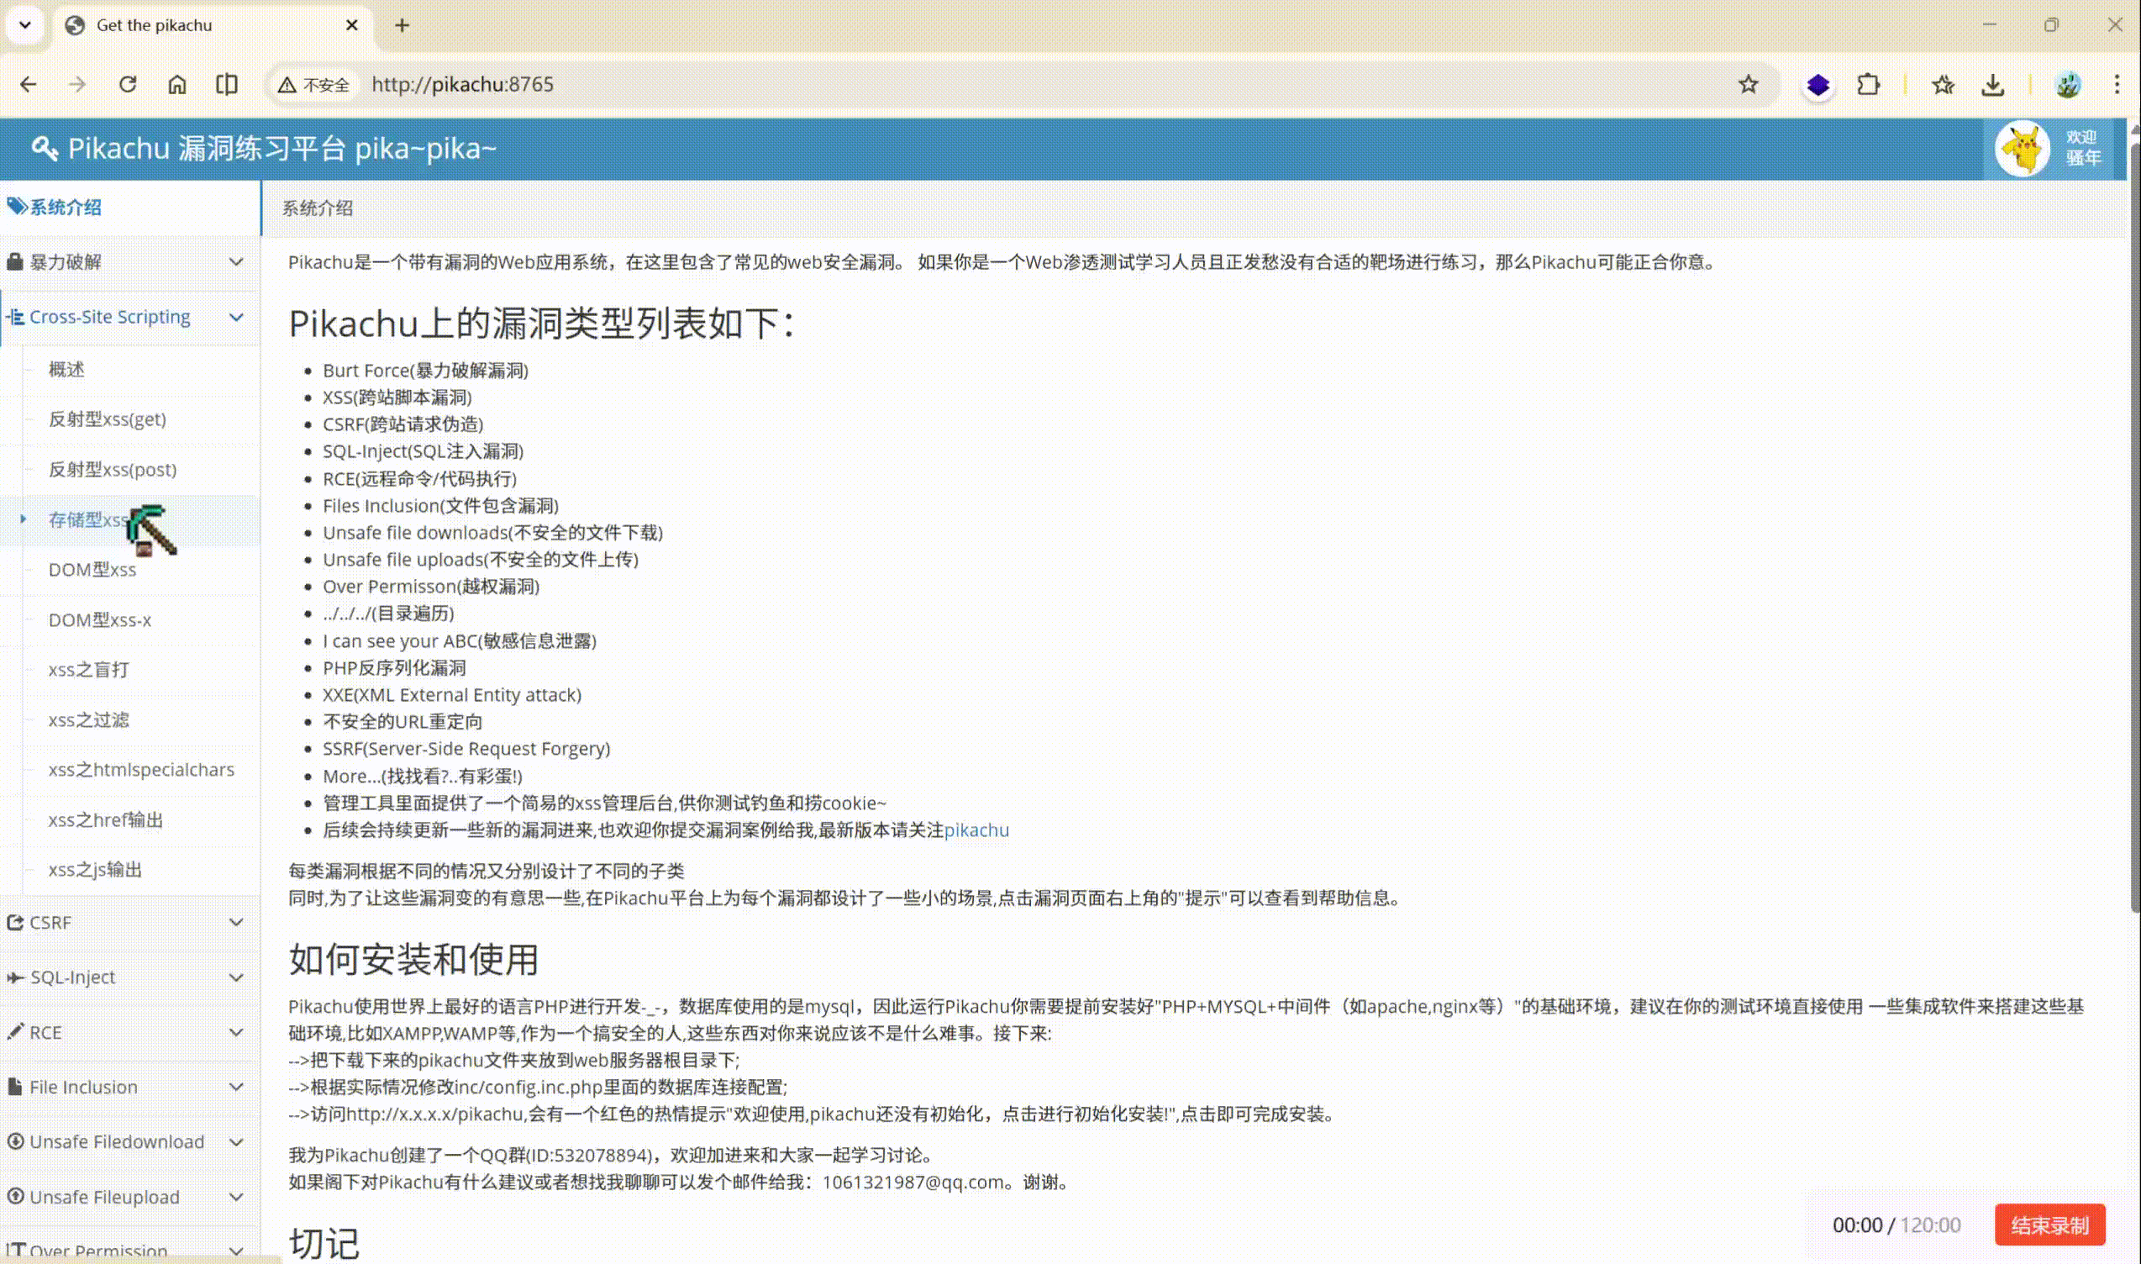
Task: Select xss之htmlspecialchars in sidebar
Action: point(141,769)
